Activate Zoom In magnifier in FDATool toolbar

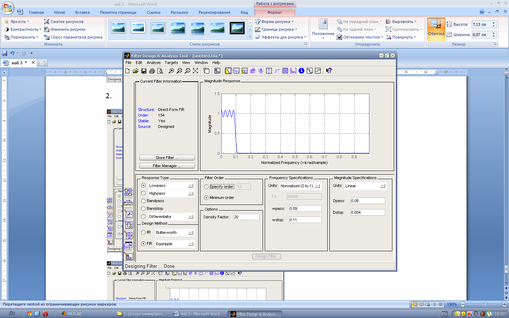pos(171,71)
